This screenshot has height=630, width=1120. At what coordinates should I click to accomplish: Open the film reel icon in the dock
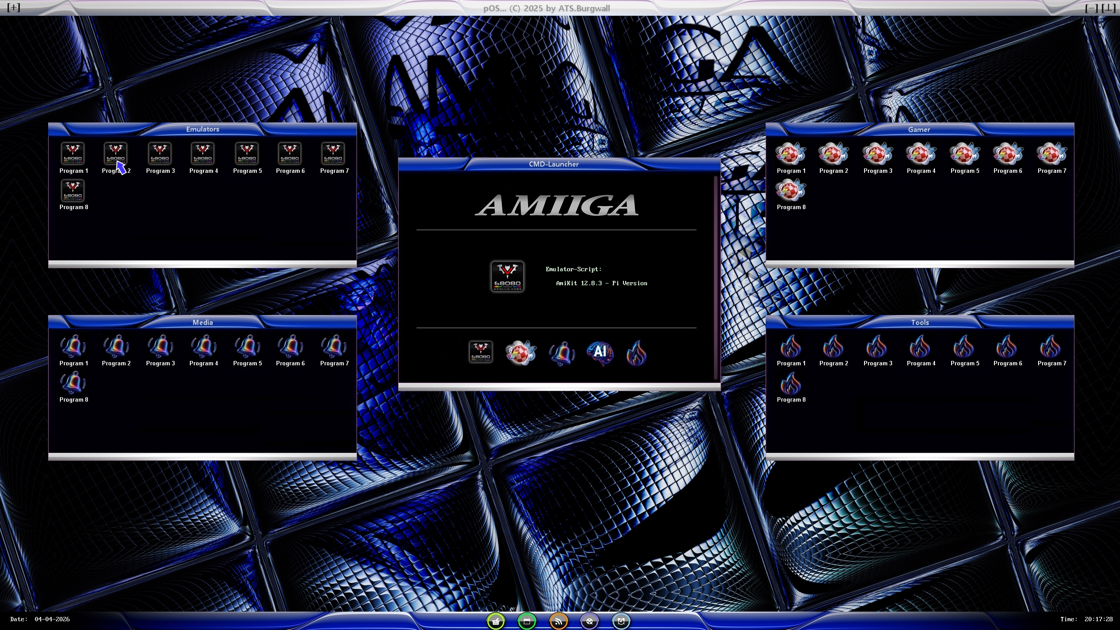coord(589,621)
